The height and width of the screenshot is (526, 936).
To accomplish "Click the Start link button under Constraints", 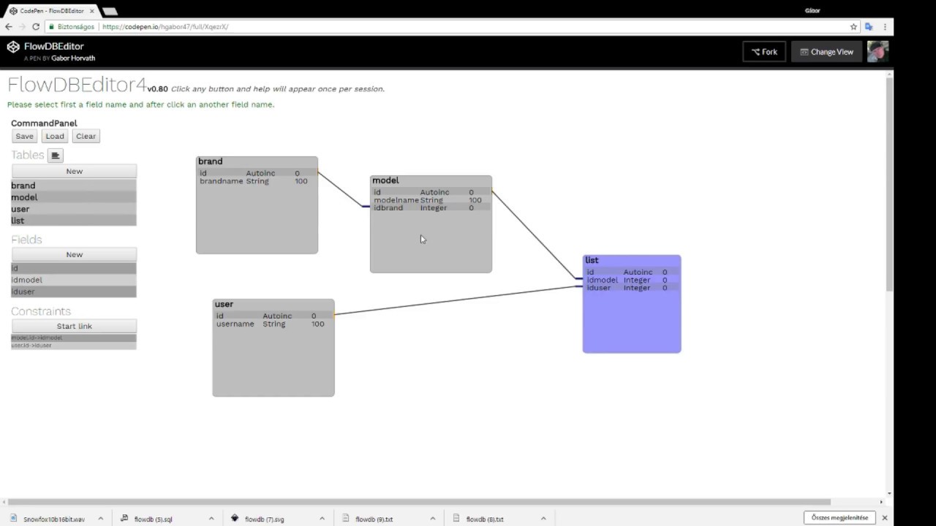I will pos(74,326).
